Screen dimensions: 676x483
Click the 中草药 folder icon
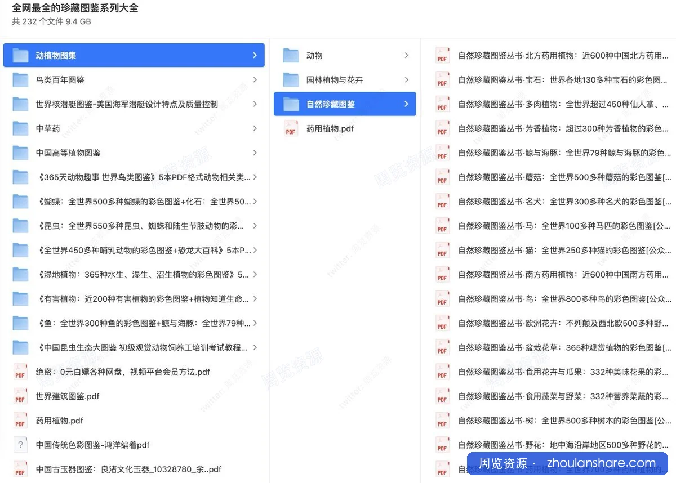pos(20,128)
